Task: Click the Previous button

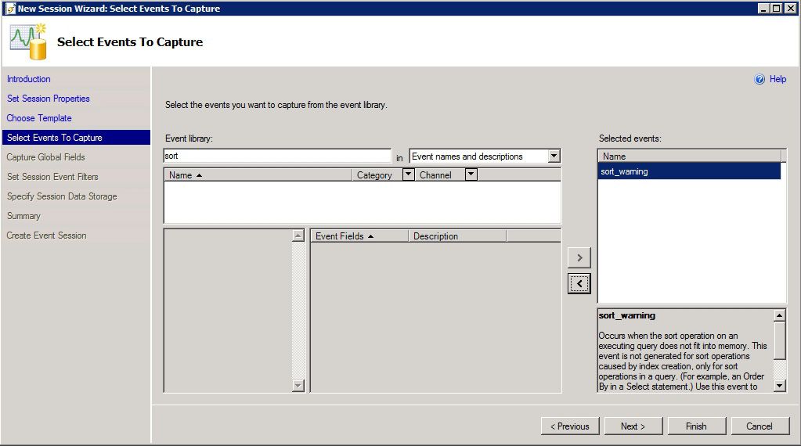Action: 569,426
